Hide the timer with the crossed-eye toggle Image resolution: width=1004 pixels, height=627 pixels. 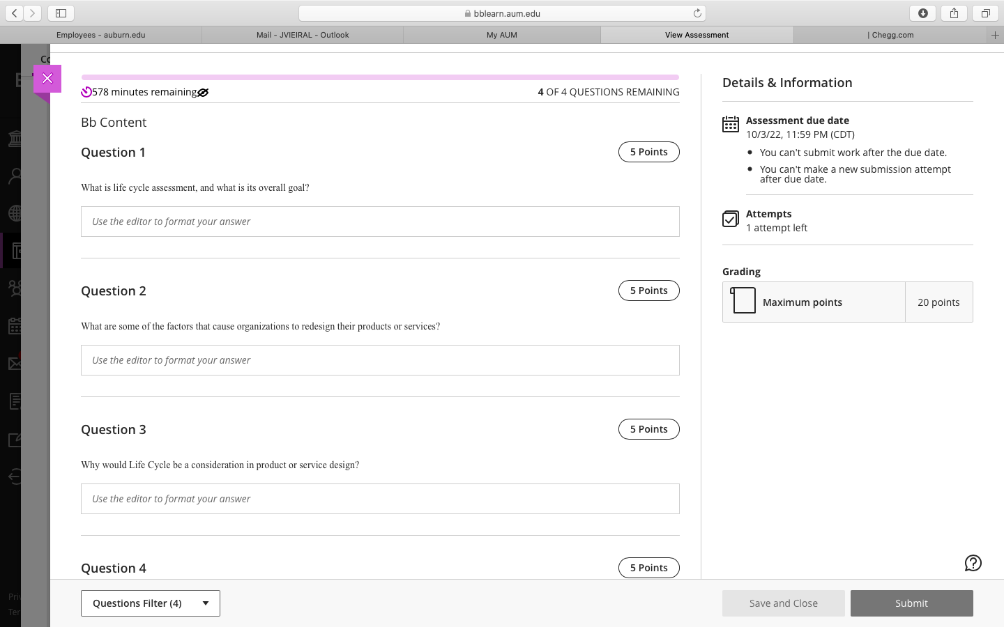tap(202, 92)
